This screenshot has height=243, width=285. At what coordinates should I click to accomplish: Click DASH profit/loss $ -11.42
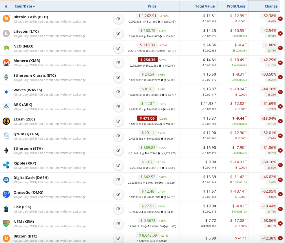pyautogui.click(x=237, y=177)
